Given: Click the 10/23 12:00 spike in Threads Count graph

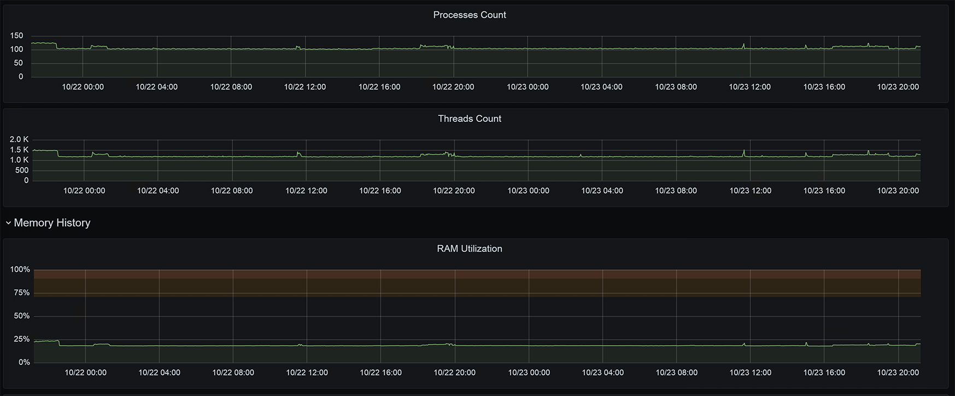Looking at the screenshot, I should tap(744, 151).
